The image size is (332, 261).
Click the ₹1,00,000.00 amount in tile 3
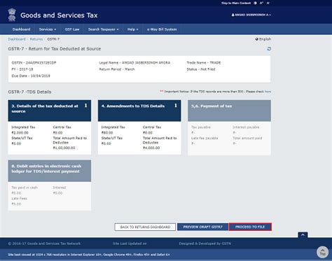(x=64, y=148)
